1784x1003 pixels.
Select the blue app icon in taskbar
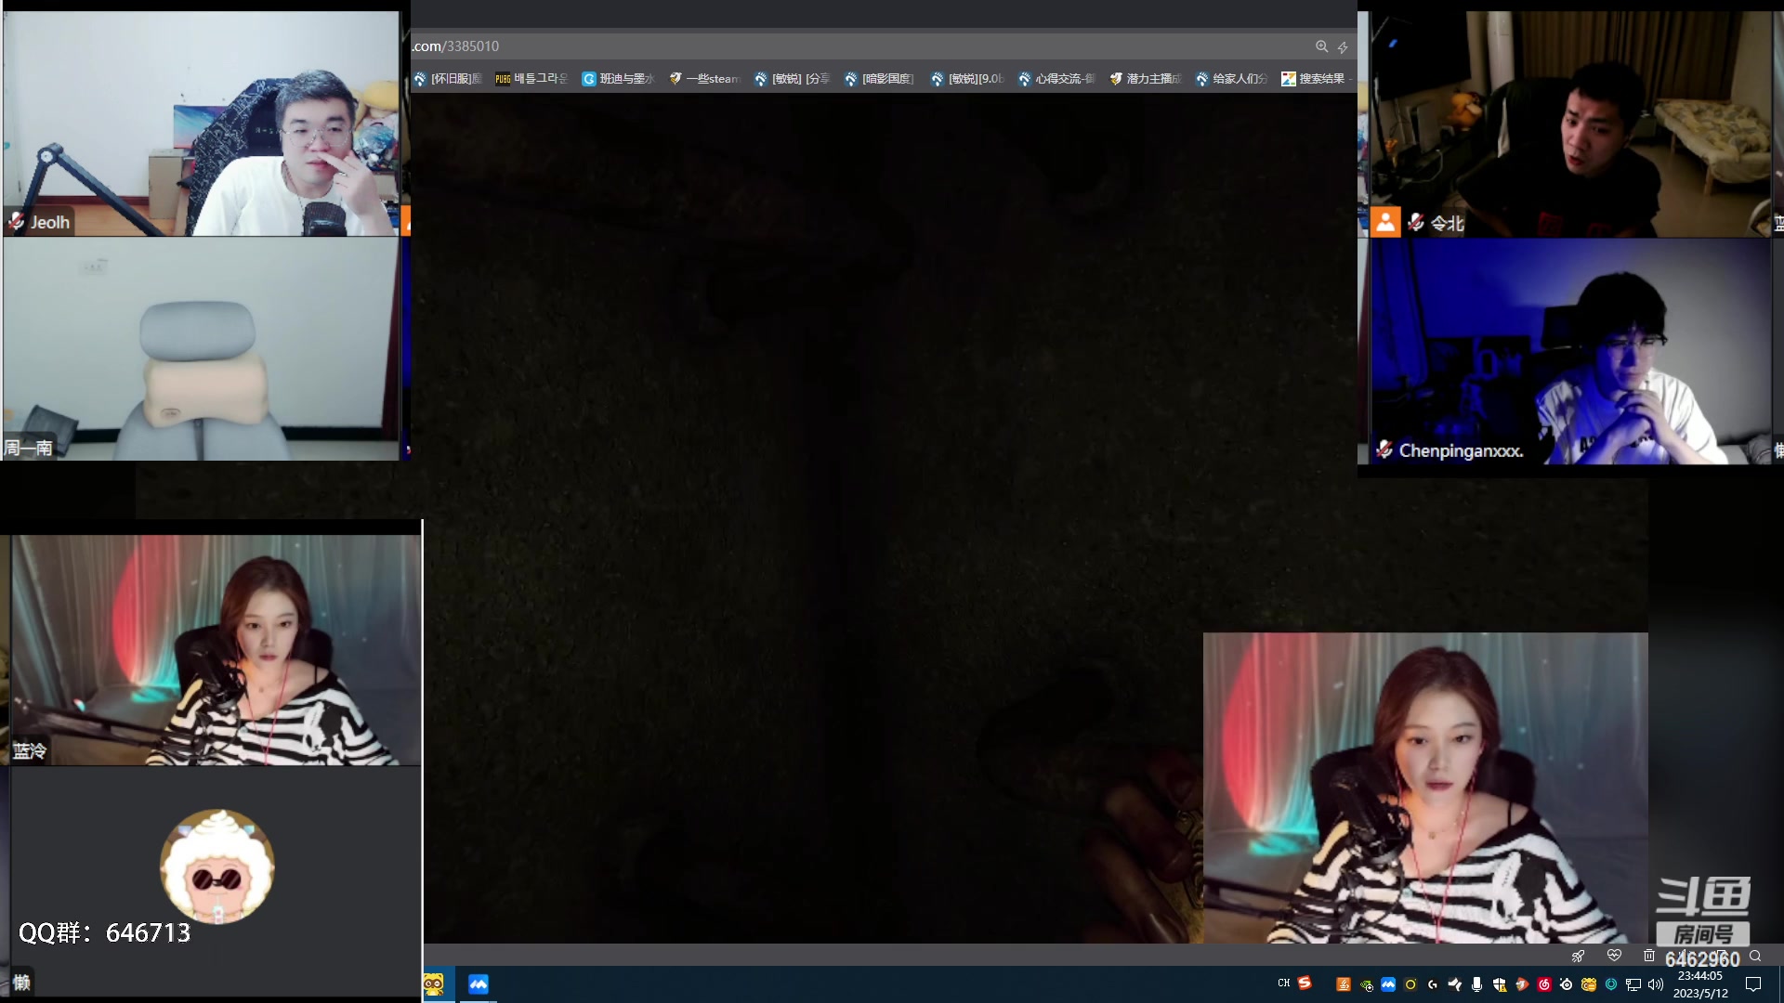click(479, 984)
